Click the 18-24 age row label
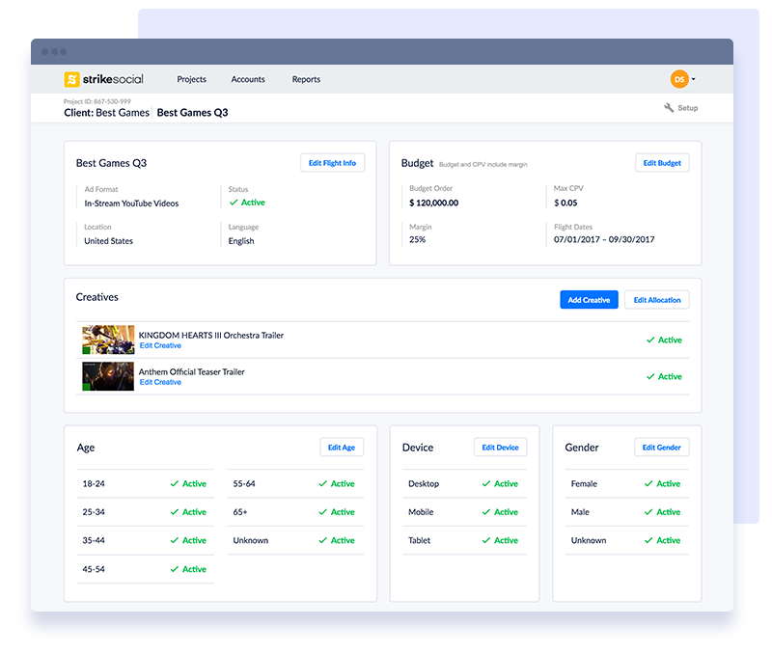Screen dimensions: 772x653 94,484
